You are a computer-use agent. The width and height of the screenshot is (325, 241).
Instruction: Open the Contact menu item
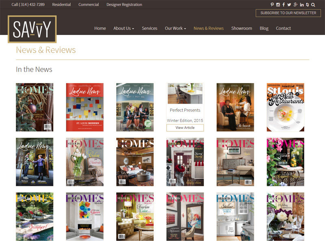(x=283, y=28)
